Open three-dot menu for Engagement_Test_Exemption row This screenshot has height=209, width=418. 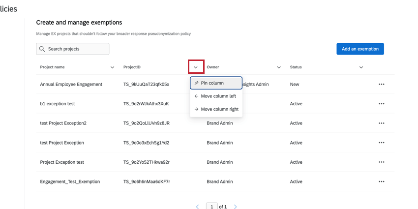coord(381,181)
